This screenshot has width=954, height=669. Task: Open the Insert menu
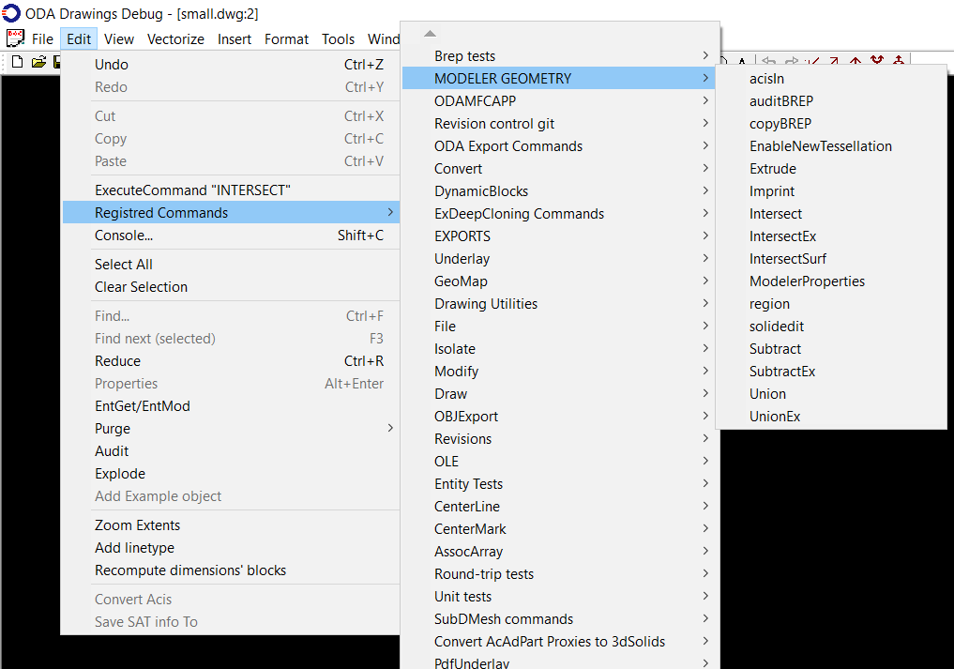(x=235, y=39)
